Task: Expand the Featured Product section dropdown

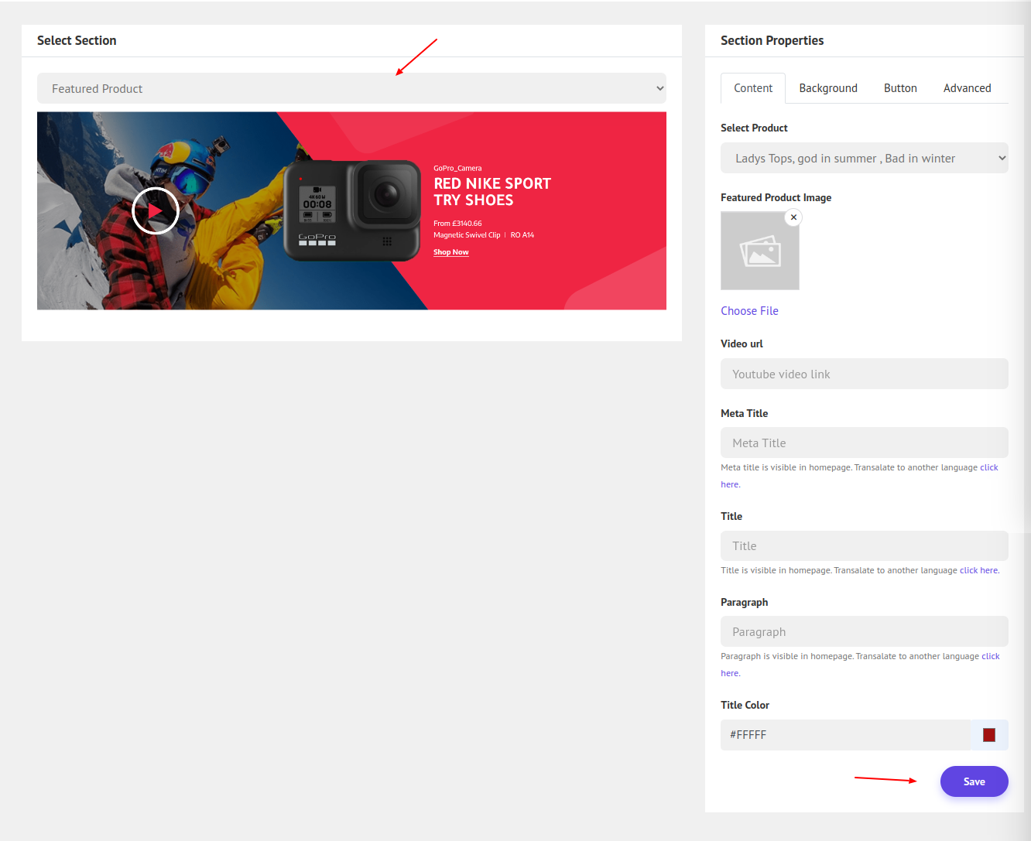Action: coord(351,89)
